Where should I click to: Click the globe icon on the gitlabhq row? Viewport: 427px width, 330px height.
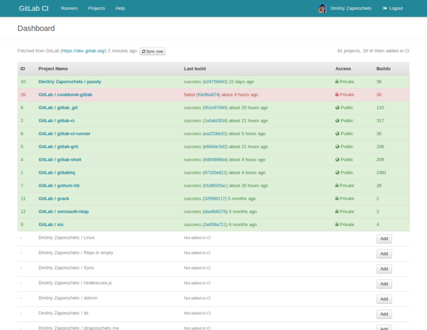337,172
